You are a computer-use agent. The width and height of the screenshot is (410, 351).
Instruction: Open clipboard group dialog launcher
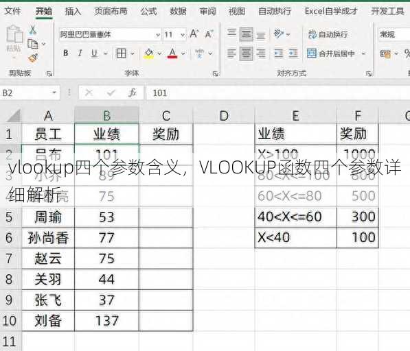pos(49,74)
